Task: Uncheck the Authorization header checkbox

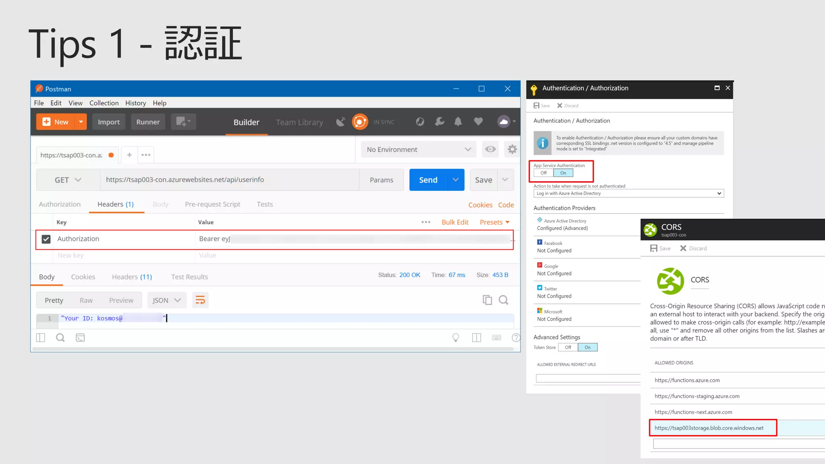Action: click(46, 239)
